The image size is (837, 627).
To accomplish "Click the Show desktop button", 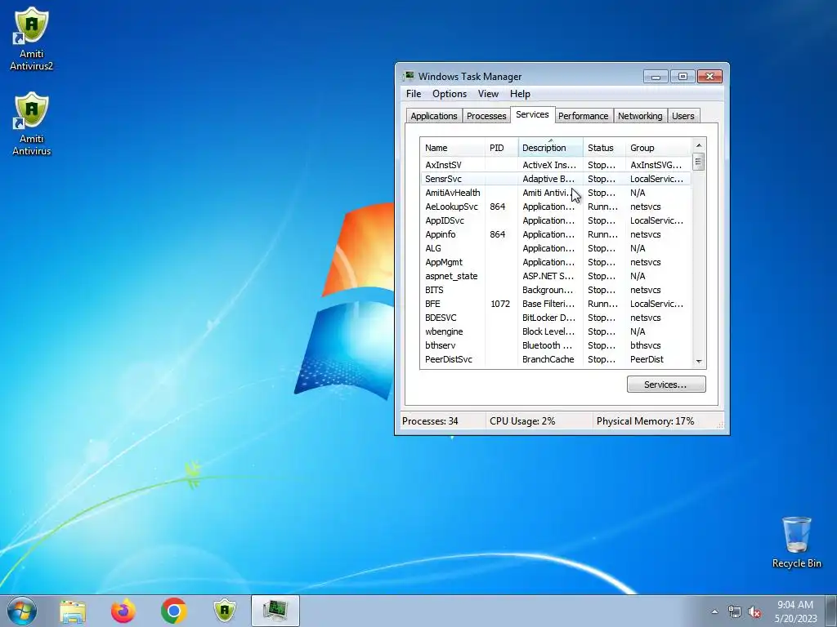I will tap(832, 611).
